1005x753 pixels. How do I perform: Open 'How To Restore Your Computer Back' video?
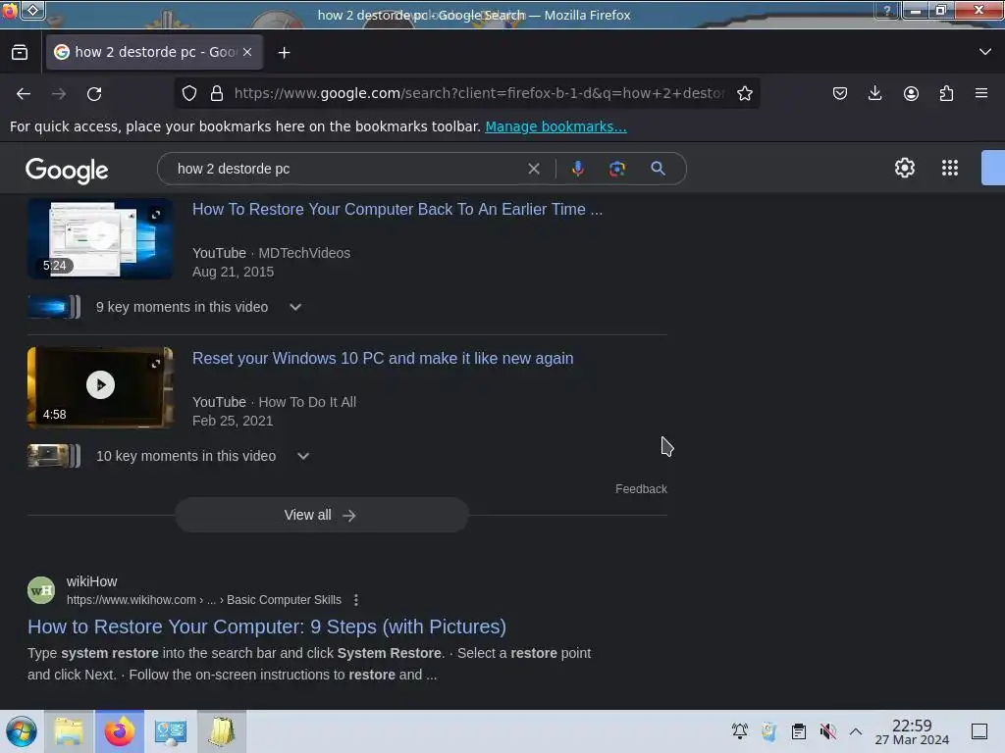[x=397, y=210]
